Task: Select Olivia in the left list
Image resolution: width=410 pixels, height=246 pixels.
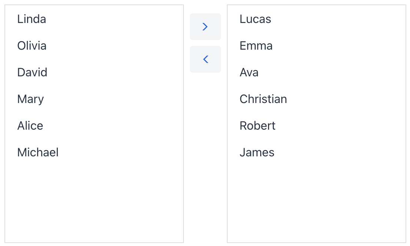Action: [x=32, y=46]
